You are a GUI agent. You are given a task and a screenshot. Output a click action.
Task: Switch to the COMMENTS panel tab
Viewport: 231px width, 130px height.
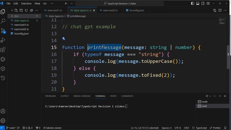(x=127, y=96)
